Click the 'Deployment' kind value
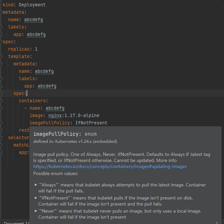224x224 pixels. 32,5
